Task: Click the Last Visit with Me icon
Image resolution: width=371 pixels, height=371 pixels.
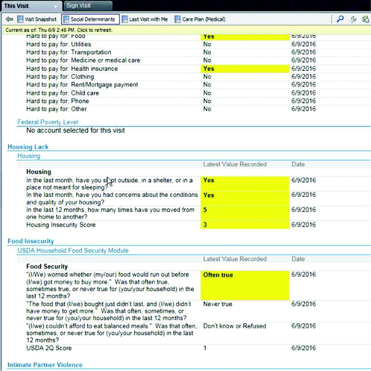Action: [x=125, y=19]
